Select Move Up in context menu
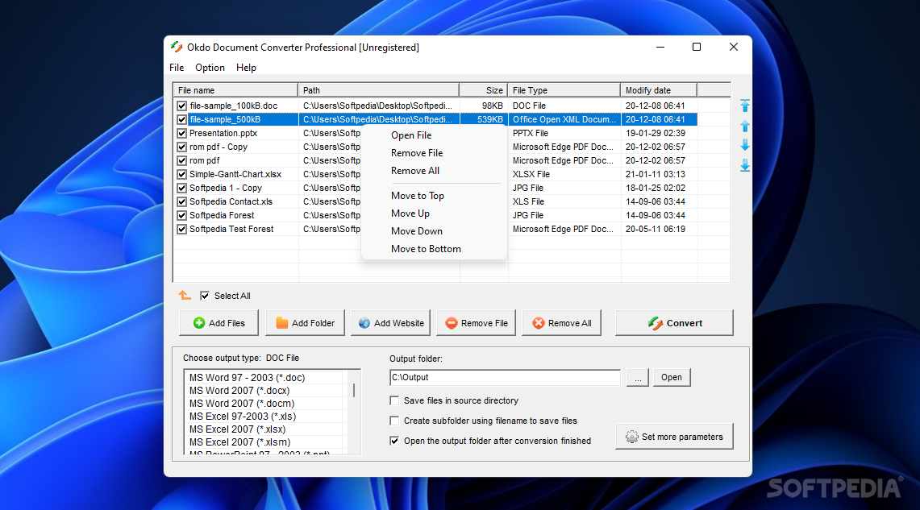 [x=434, y=214]
